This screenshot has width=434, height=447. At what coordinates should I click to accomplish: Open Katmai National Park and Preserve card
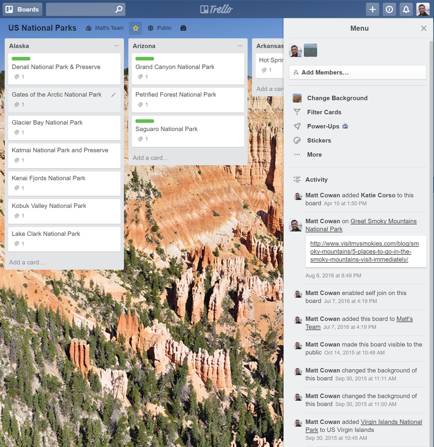click(64, 155)
